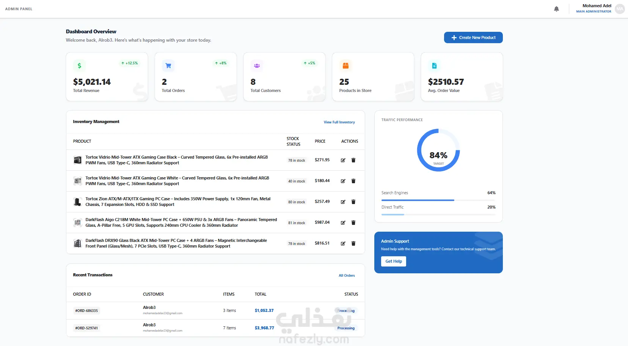Click the purple customers group icon
Image resolution: width=628 pixels, height=346 pixels.
click(x=257, y=65)
